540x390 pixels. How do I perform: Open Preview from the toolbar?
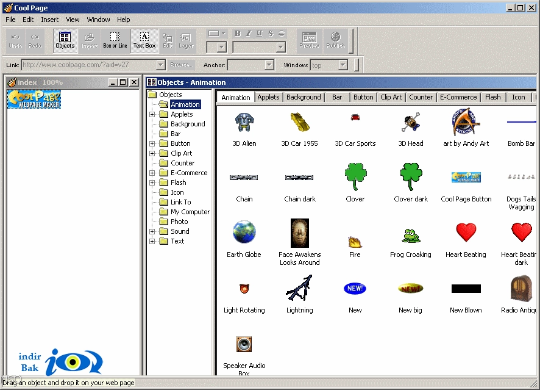309,41
